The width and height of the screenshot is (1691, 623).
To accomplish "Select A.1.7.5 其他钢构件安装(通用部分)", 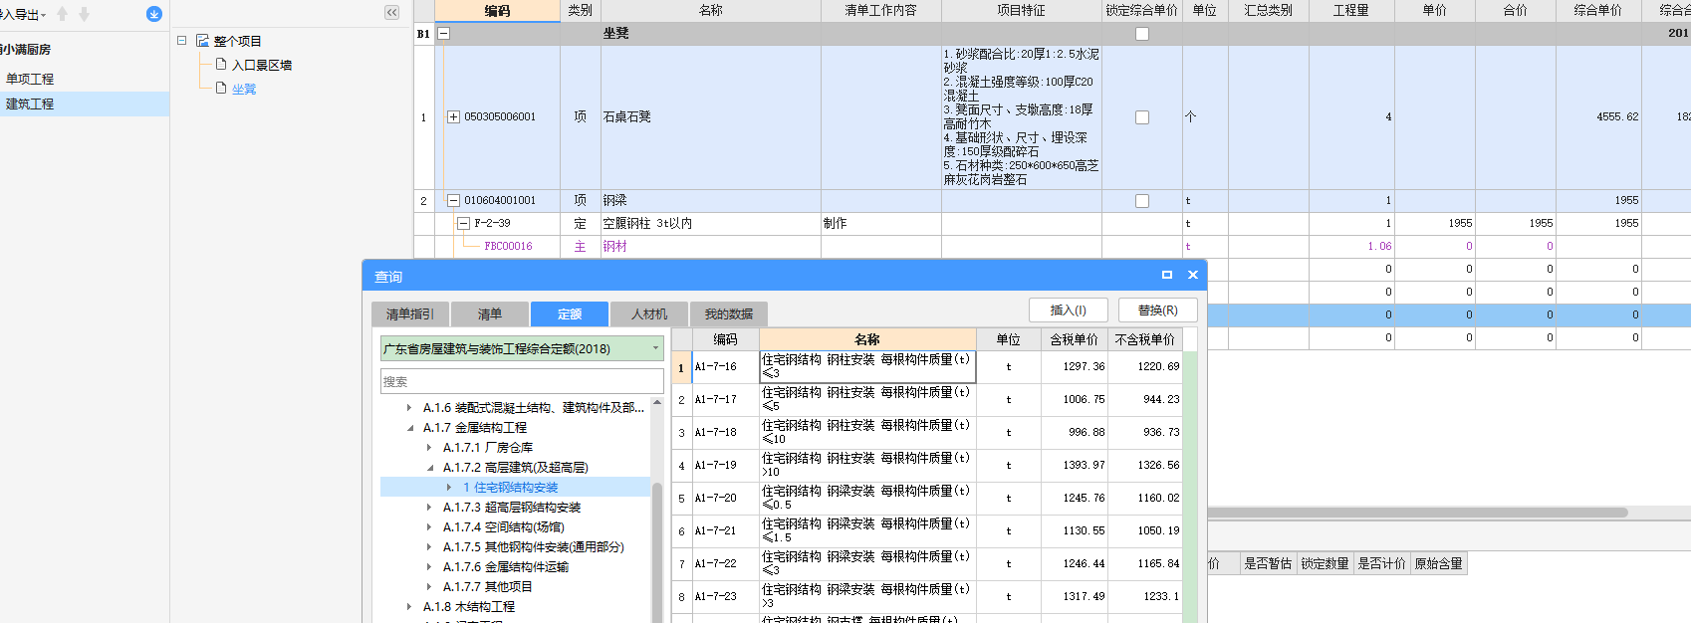I will [534, 546].
